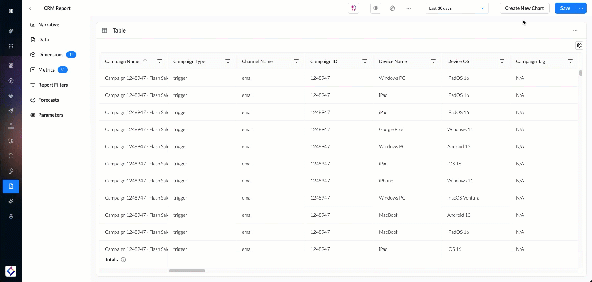Toggle Campaign Name sort arrow
The width and height of the screenshot is (592, 282).
[x=145, y=61]
